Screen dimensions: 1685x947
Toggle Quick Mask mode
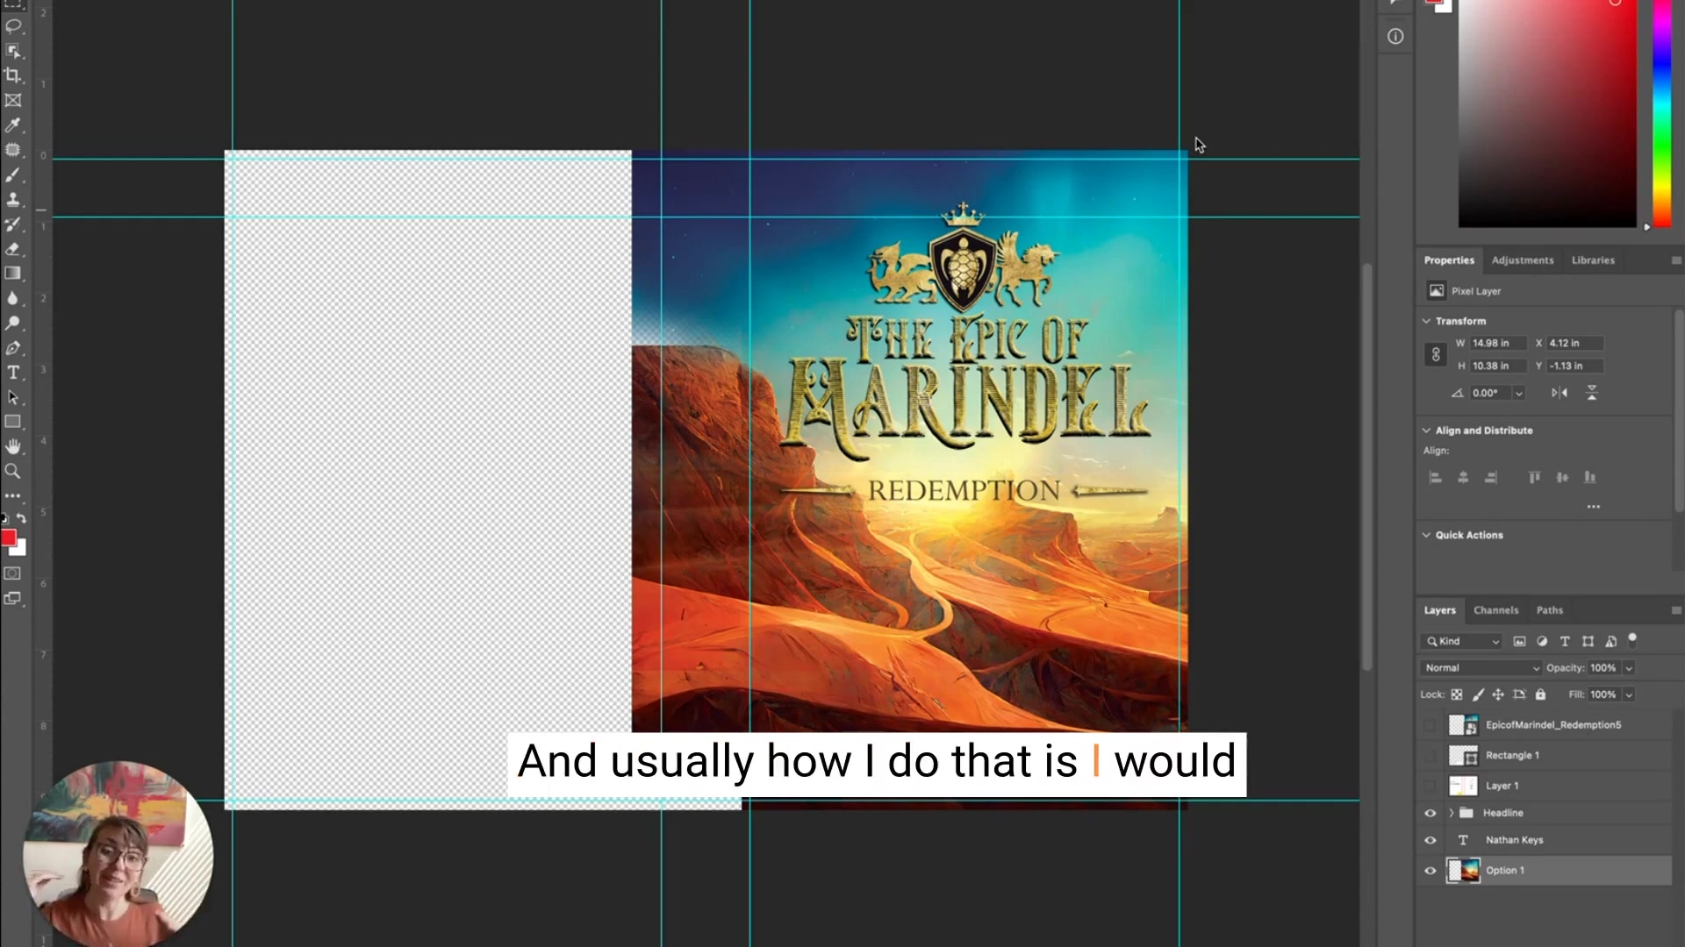tap(13, 573)
